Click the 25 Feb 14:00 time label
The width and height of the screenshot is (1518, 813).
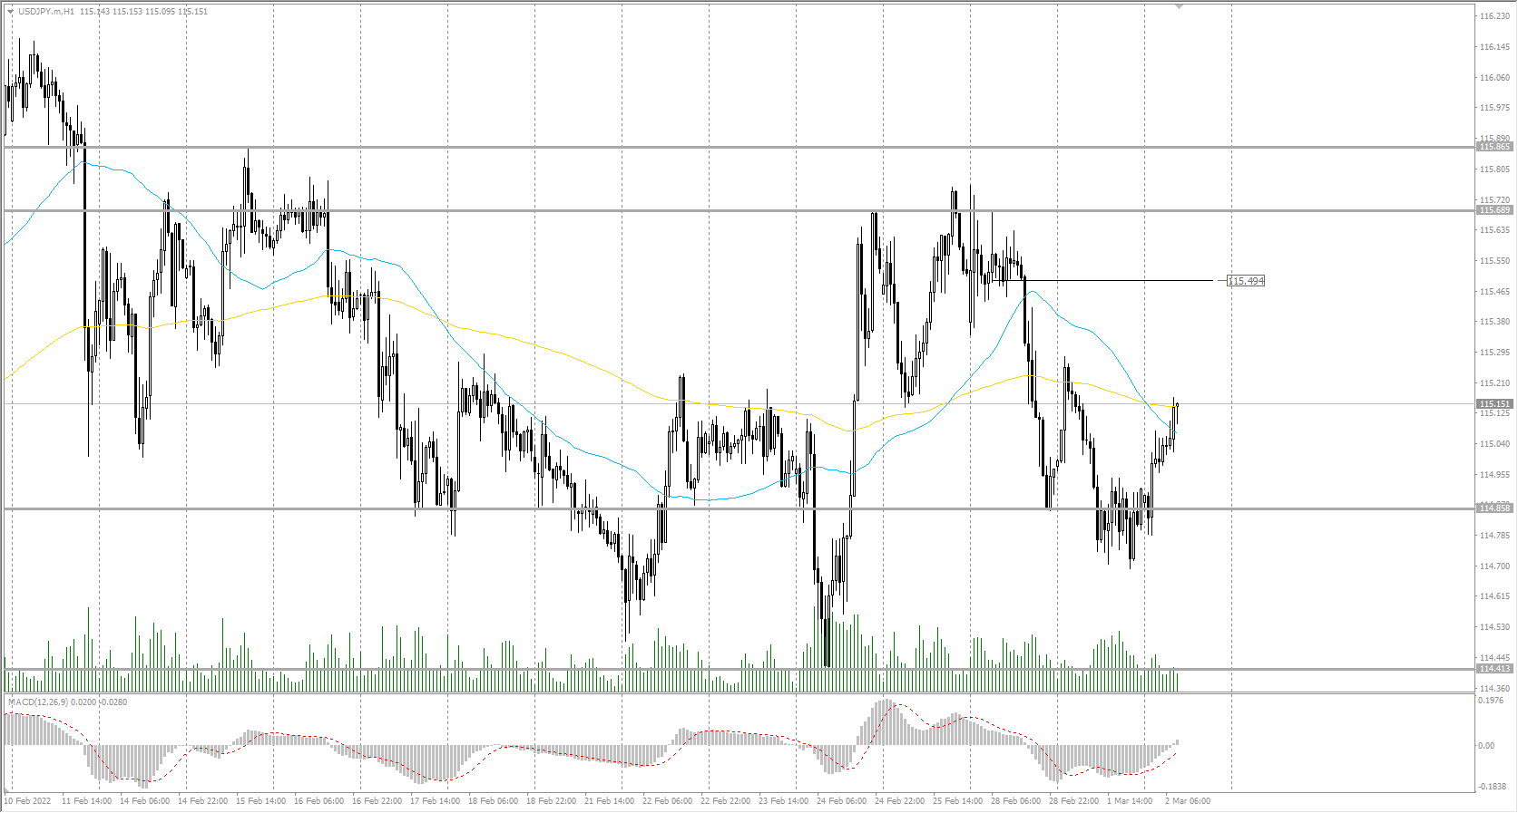click(x=958, y=801)
